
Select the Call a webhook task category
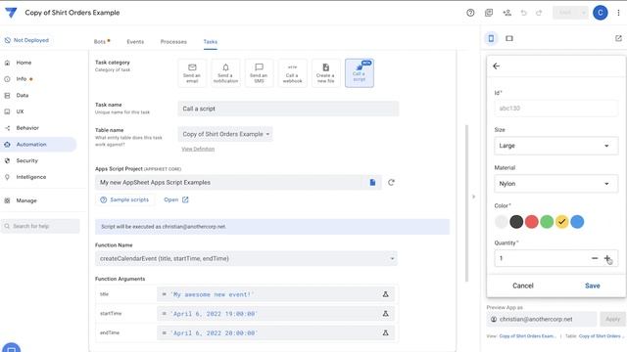coord(292,73)
